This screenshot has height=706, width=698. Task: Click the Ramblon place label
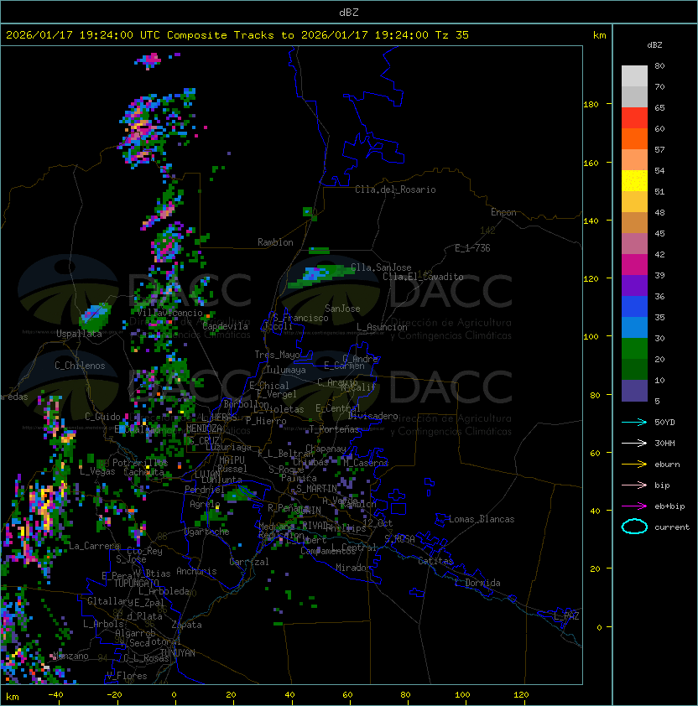tap(275, 242)
